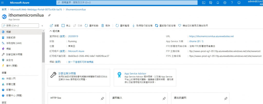Open 部署位置 in the sidebar
The image size is (263, 104).
tap(21, 84)
